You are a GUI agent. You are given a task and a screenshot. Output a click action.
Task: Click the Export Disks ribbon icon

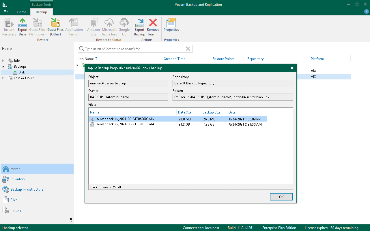tap(23, 27)
